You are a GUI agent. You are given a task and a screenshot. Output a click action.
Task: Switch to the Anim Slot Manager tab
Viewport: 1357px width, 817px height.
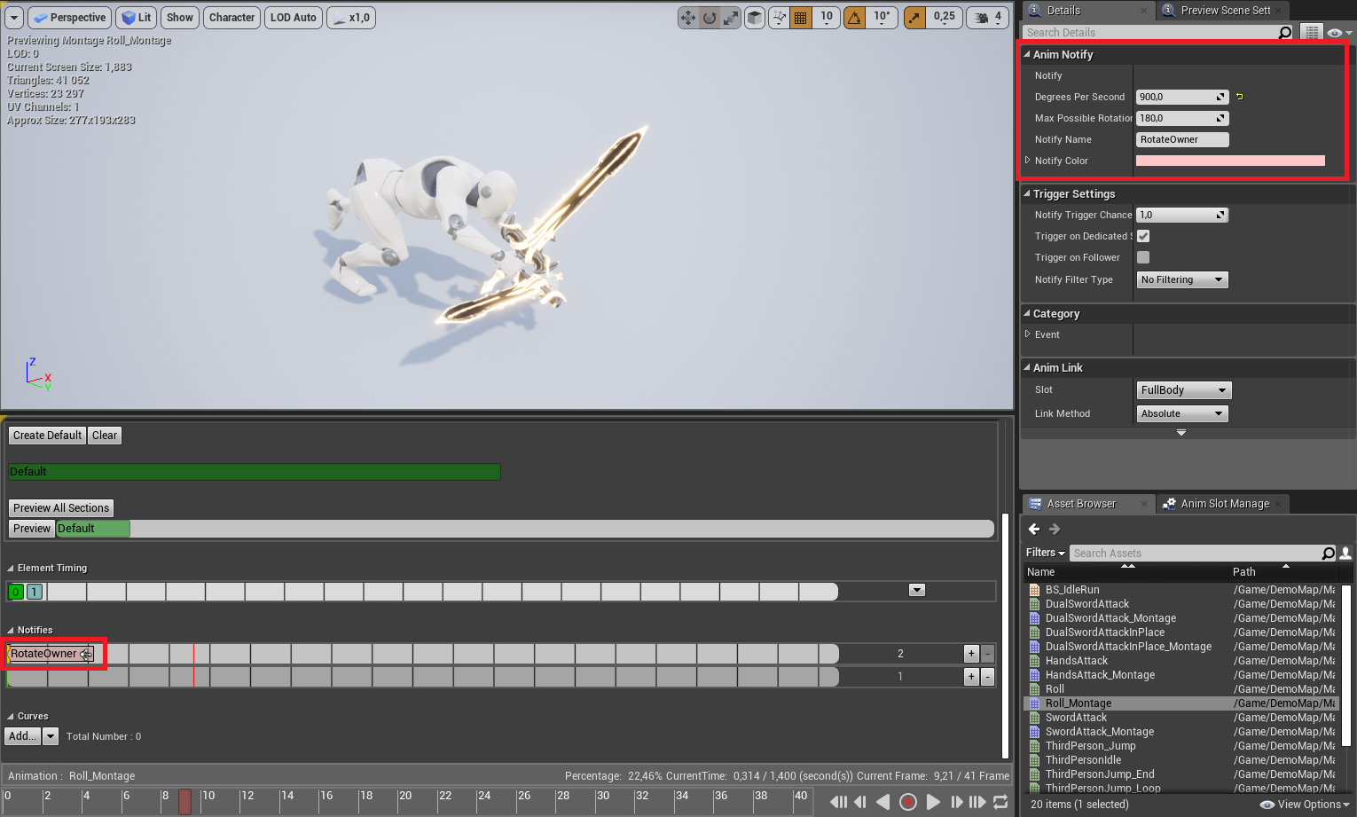1224,504
